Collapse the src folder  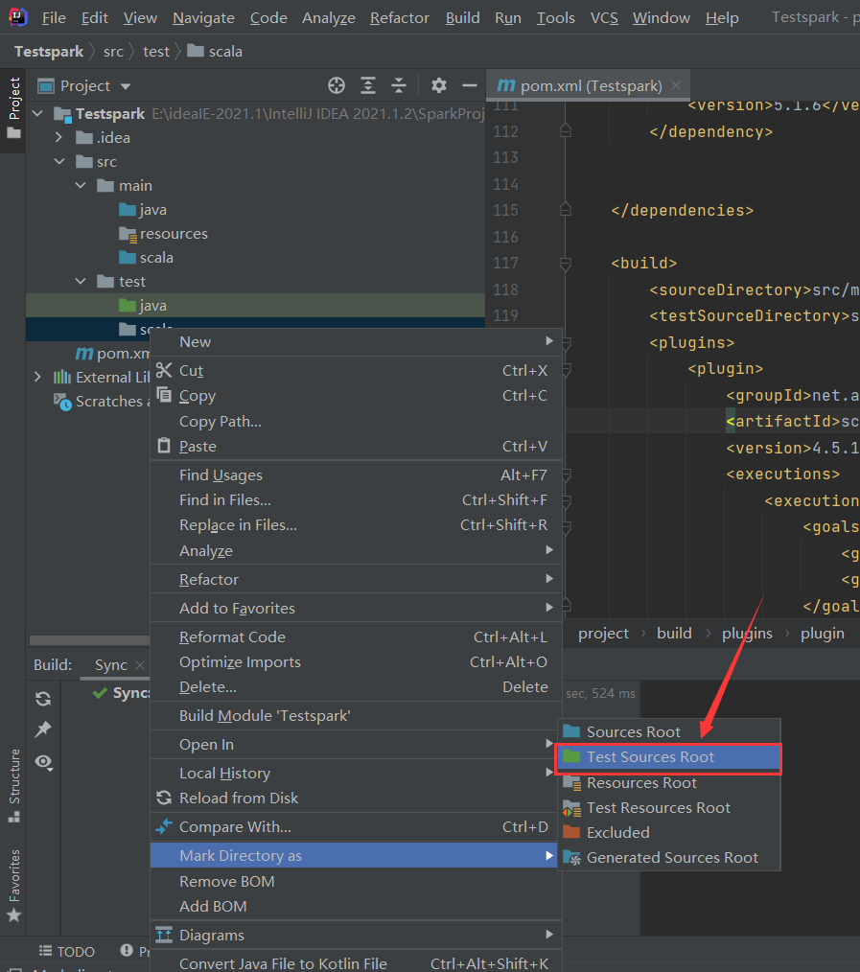[x=59, y=161]
